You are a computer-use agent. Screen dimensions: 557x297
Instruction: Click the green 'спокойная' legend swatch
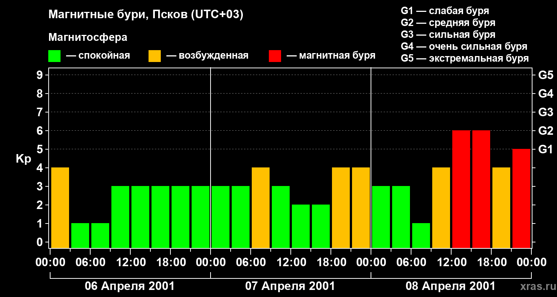click(55, 56)
